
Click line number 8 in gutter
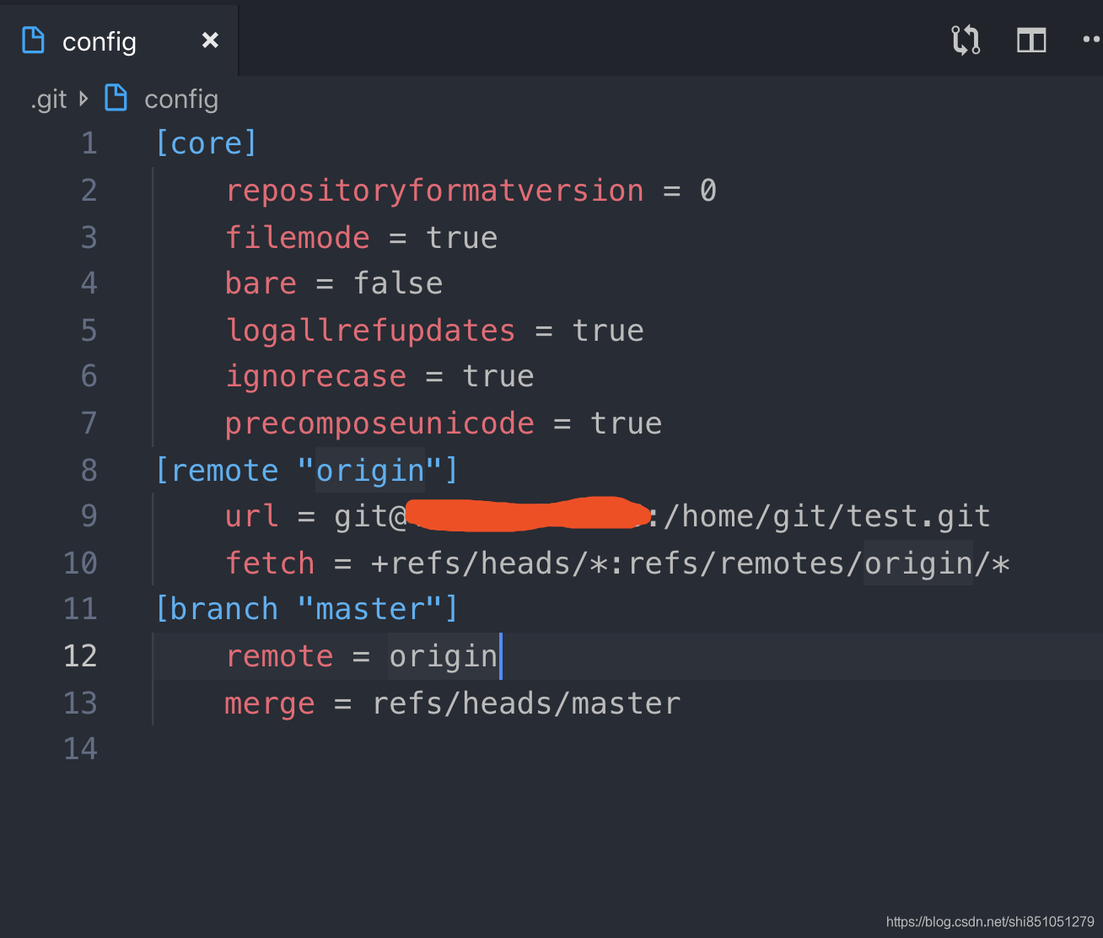click(x=89, y=470)
